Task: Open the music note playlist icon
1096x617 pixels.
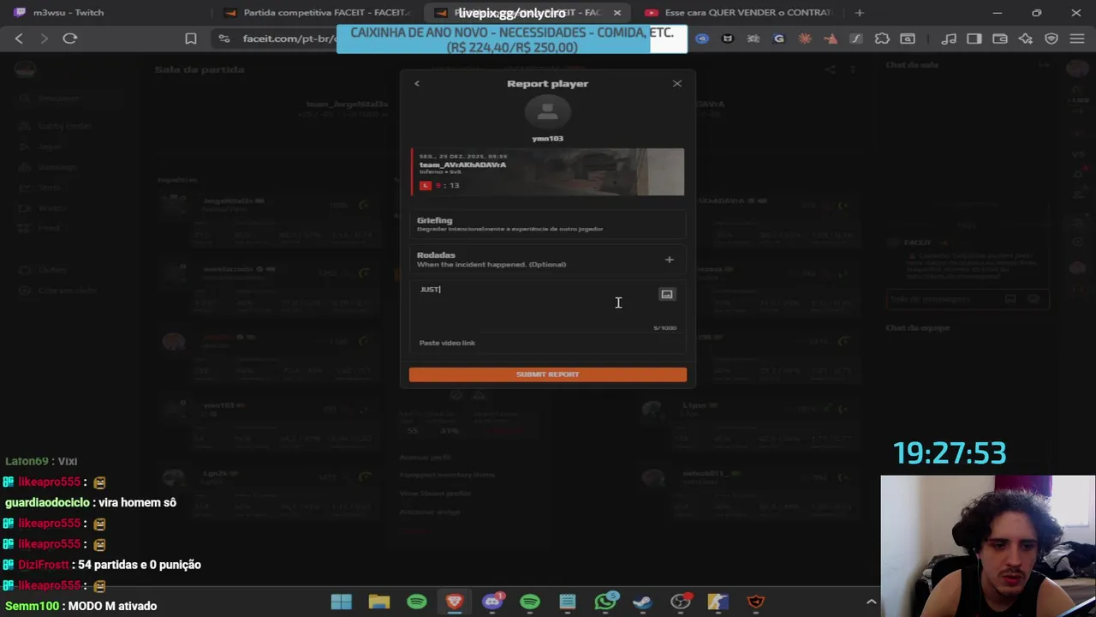Action: pyautogui.click(x=949, y=39)
